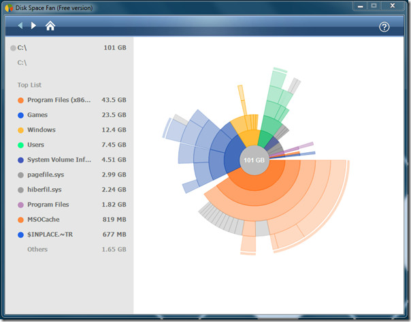Image resolution: width=411 pixels, height=322 pixels.
Task: Select the Program Files (x86) list entry
Action: 71,100
